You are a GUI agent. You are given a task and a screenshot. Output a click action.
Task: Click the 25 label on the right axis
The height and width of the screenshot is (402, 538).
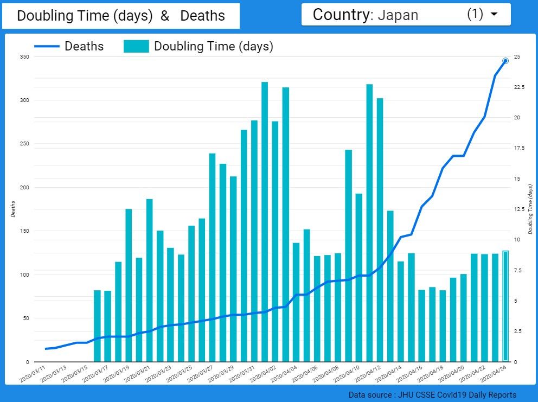click(x=517, y=57)
